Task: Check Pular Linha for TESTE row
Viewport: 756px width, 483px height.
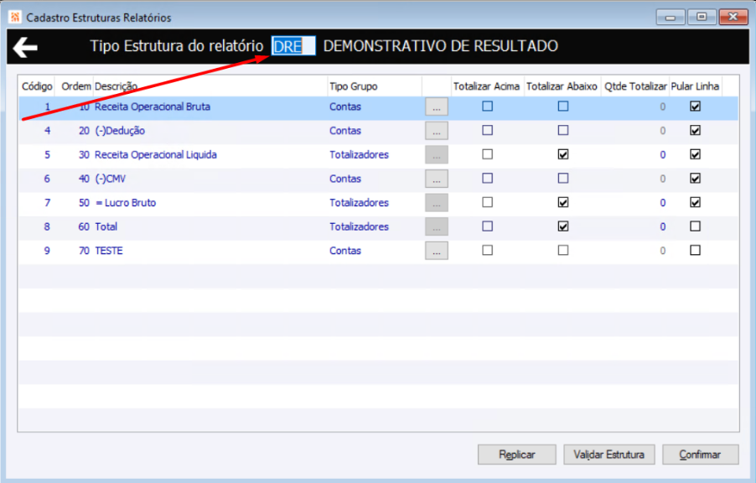Action: tap(696, 251)
